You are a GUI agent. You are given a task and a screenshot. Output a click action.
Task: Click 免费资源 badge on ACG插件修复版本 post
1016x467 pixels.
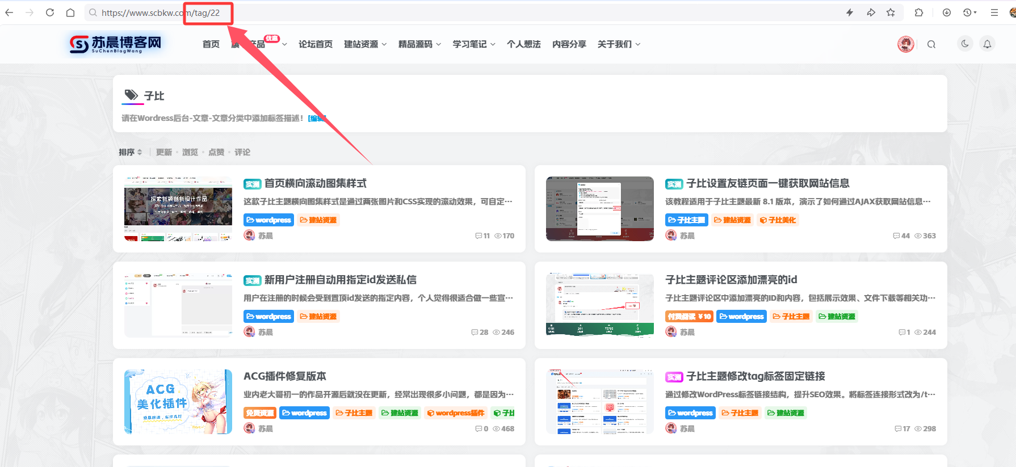coord(259,413)
